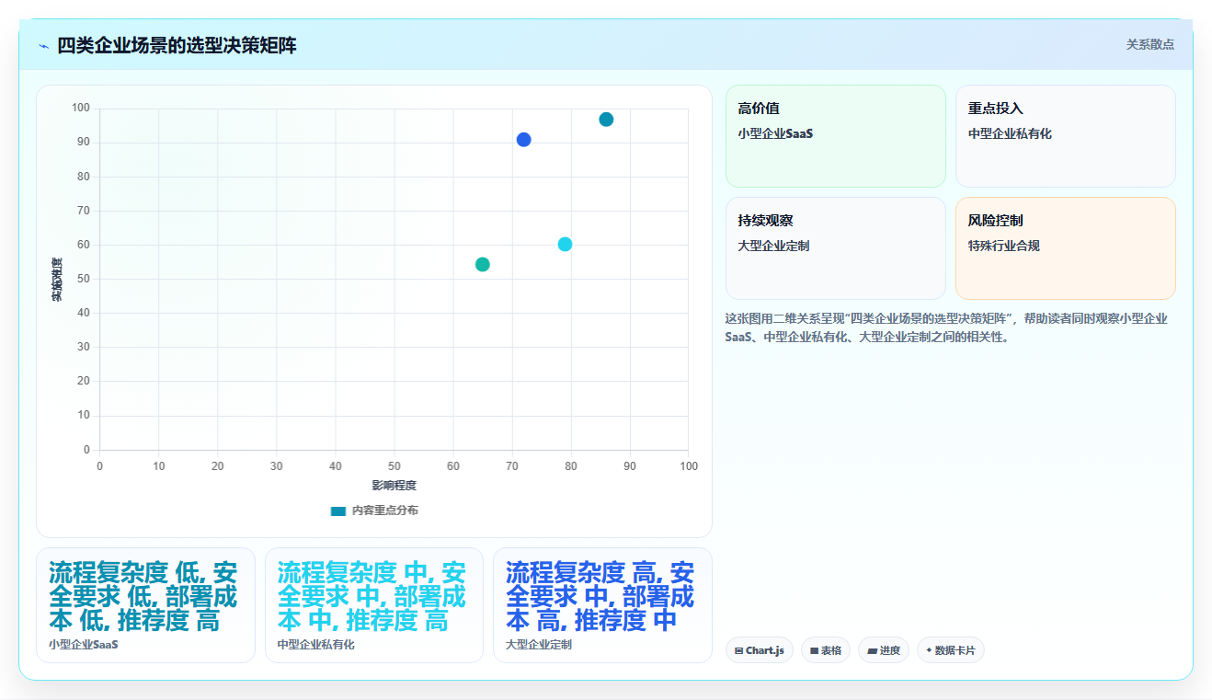Click the 实施难度 y-axis label

(57, 280)
